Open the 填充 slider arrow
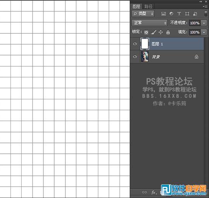 (x=204, y=32)
